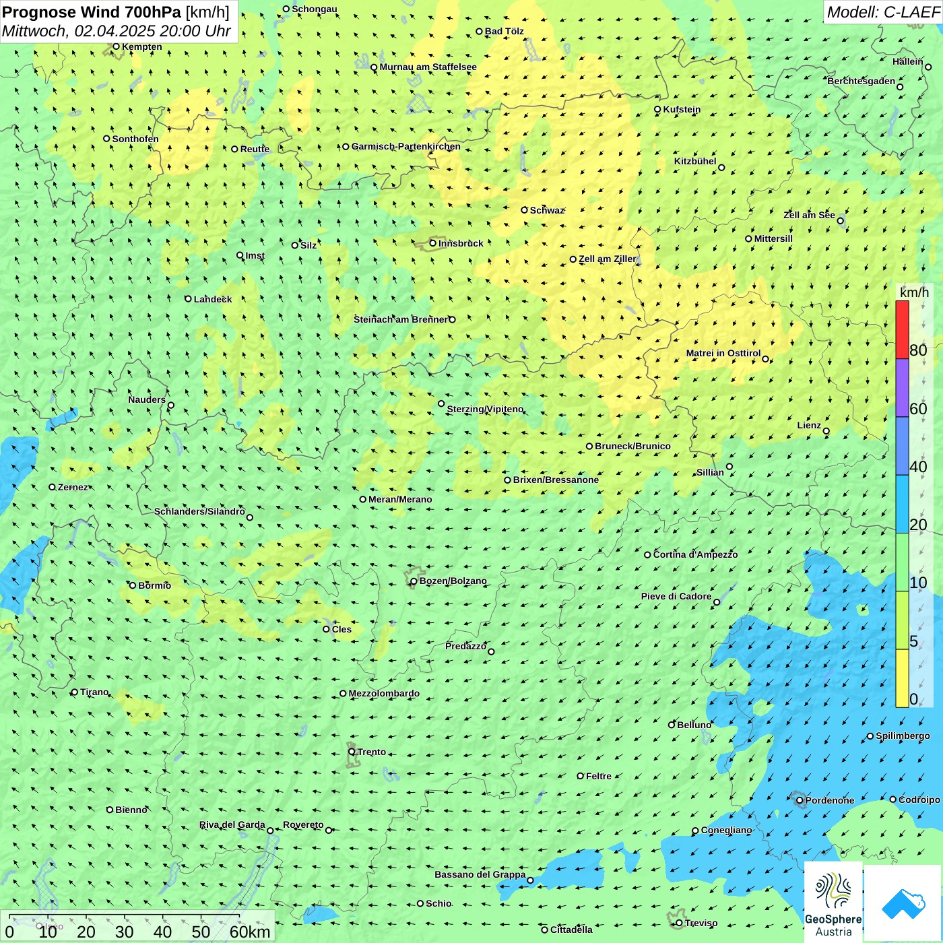943x943 pixels.
Task: Select the Treviso city label
Action: coord(701,923)
